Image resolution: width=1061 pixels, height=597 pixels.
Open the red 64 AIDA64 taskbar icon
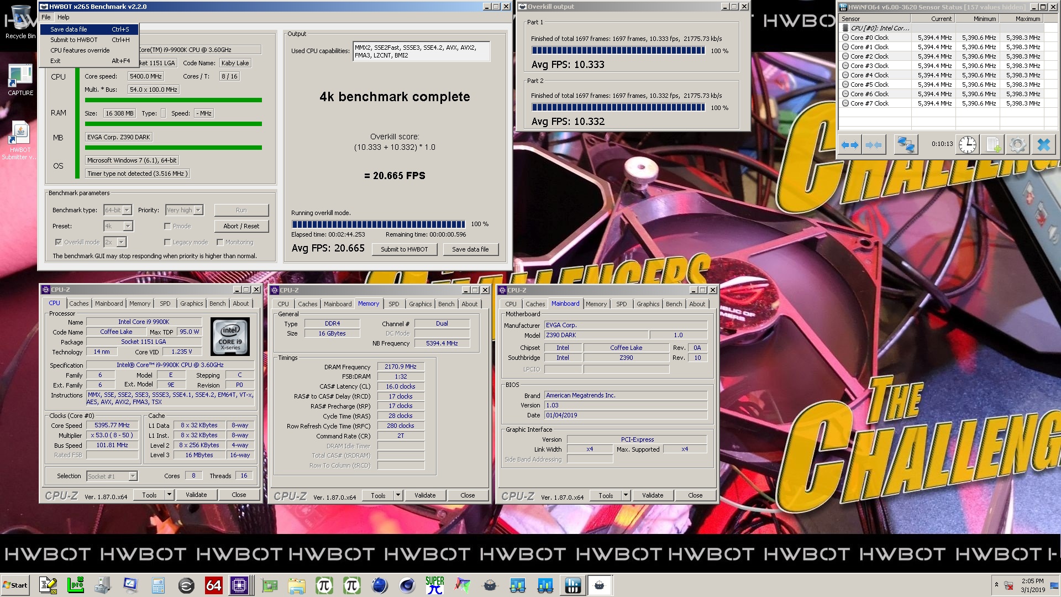click(213, 585)
